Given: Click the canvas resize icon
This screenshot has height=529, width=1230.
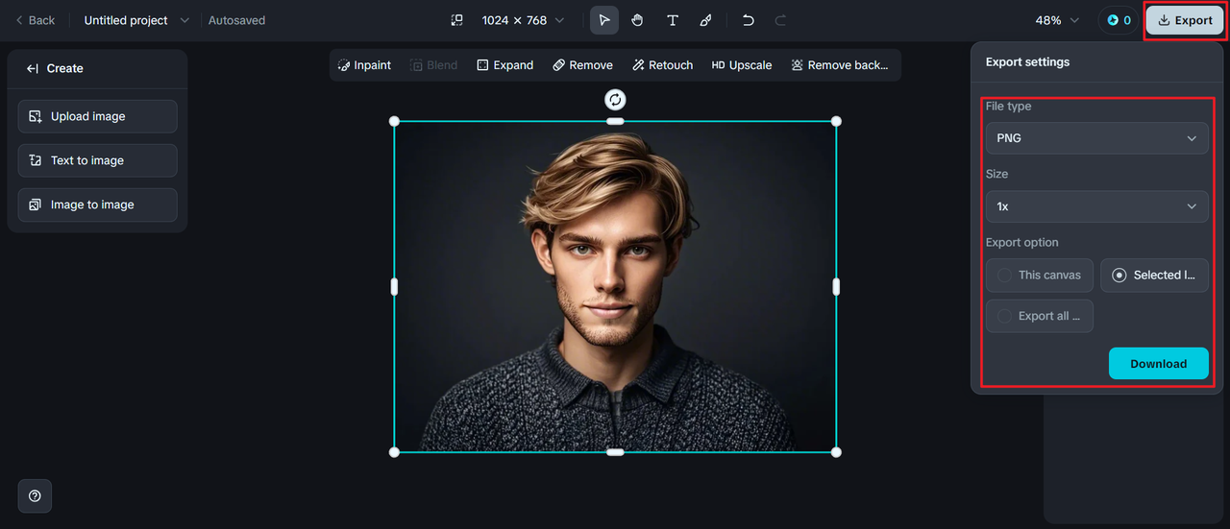Looking at the screenshot, I should tap(456, 20).
